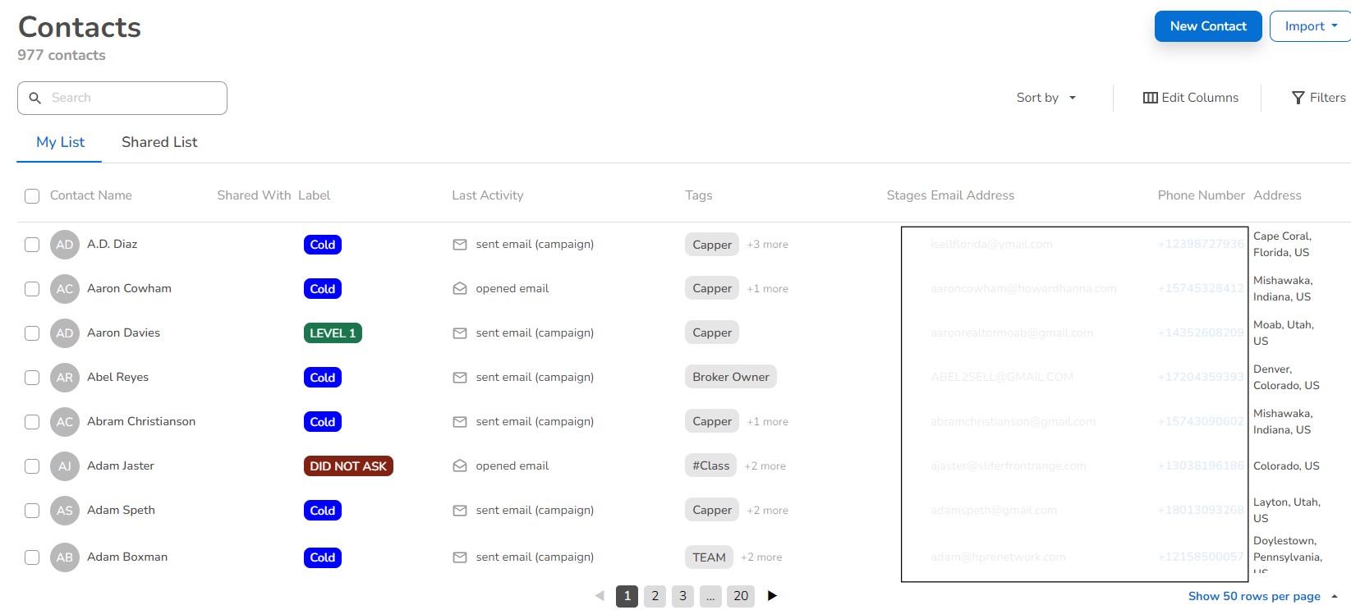Switch to the Shared List tab

(x=159, y=142)
